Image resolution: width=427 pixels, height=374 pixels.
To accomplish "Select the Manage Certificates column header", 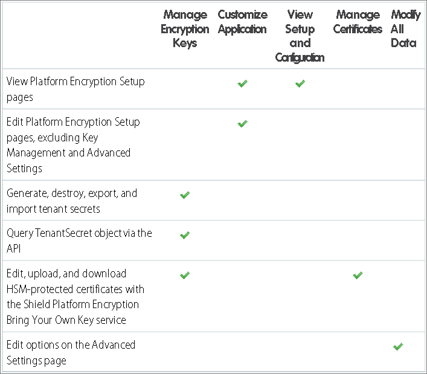I will [x=358, y=22].
